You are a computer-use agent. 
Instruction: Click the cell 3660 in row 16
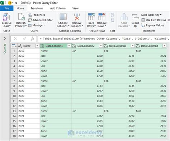pyautogui.click(x=119, y=126)
